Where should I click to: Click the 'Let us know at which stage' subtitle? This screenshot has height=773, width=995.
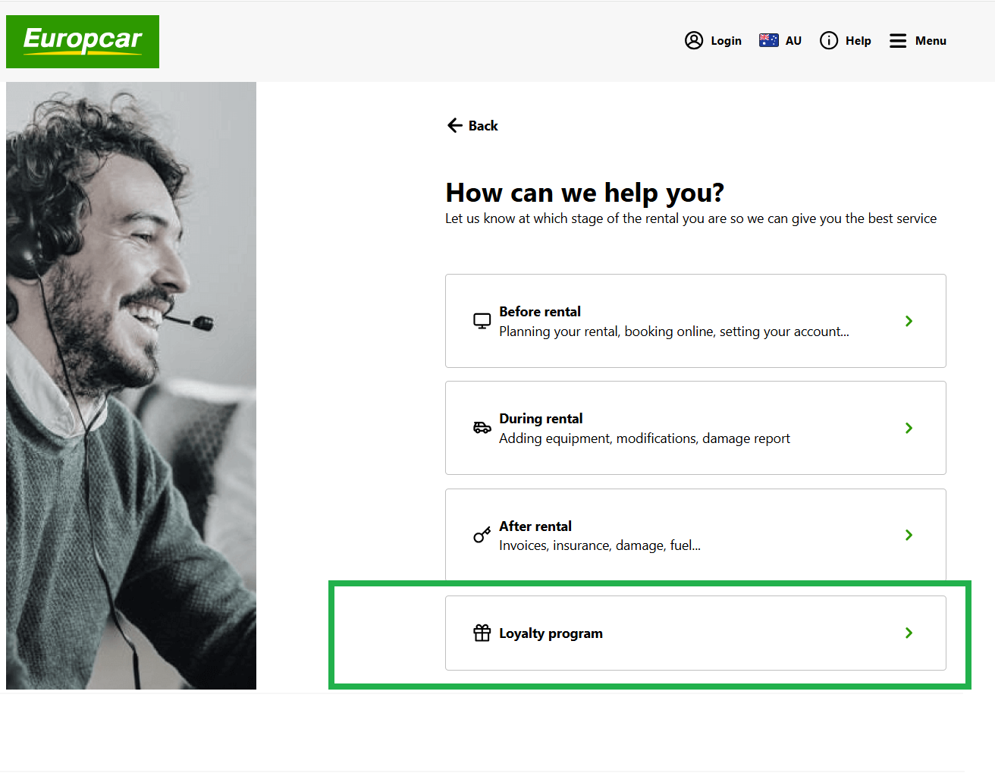pyautogui.click(x=691, y=218)
